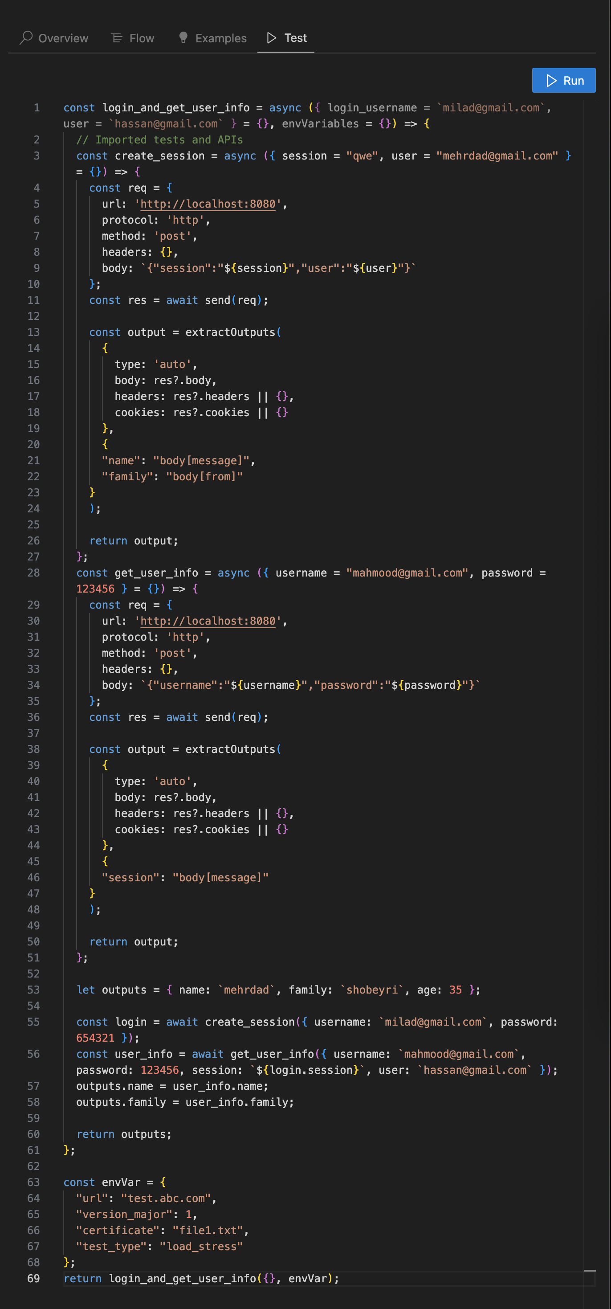Click 'create_session' on line 3
This screenshot has width=611, height=1309.
[159, 156]
